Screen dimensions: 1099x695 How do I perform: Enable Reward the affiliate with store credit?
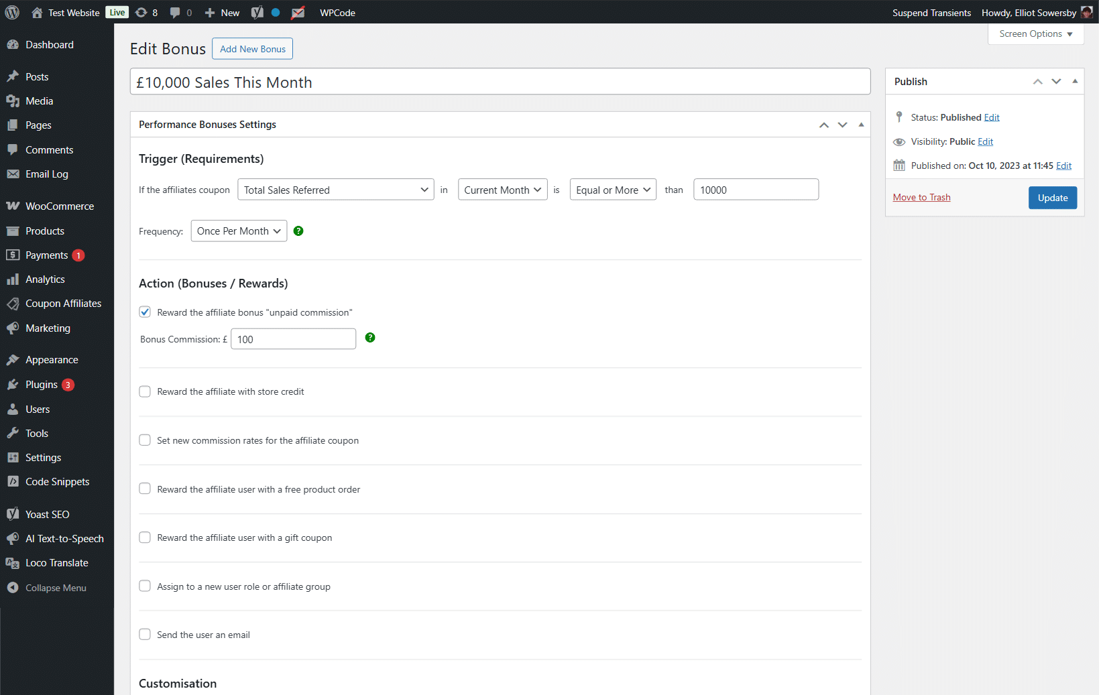point(145,391)
